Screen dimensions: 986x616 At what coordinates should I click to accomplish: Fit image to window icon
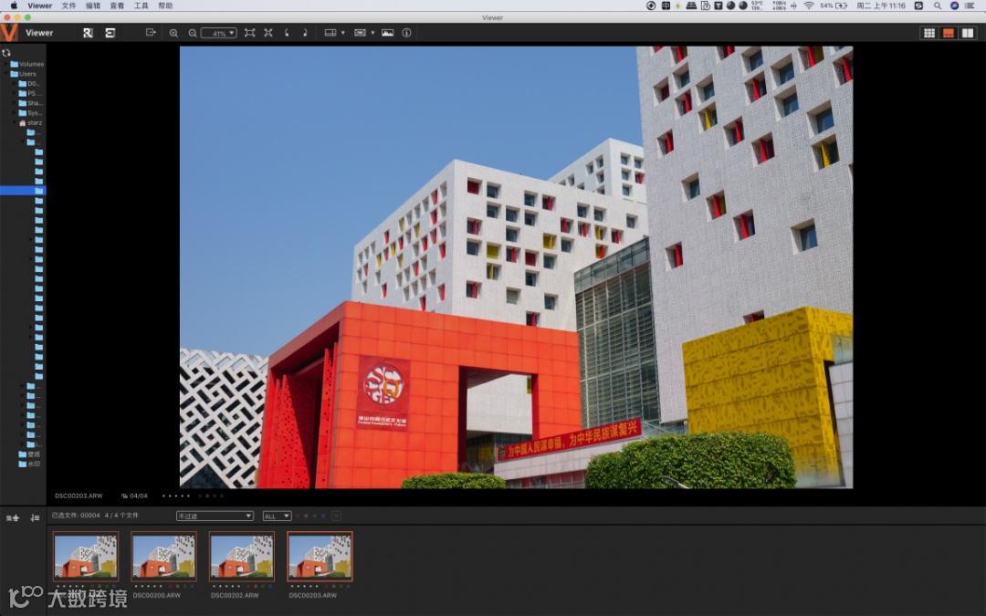(x=249, y=33)
